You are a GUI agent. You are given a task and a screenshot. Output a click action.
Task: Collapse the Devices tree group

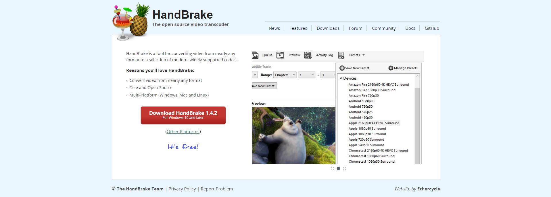click(341, 78)
